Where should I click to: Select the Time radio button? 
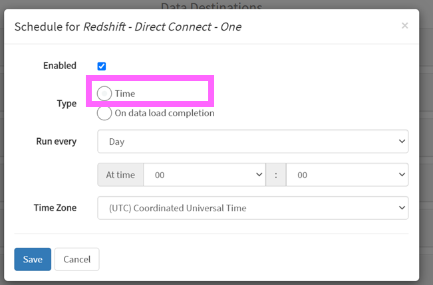(x=104, y=94)
